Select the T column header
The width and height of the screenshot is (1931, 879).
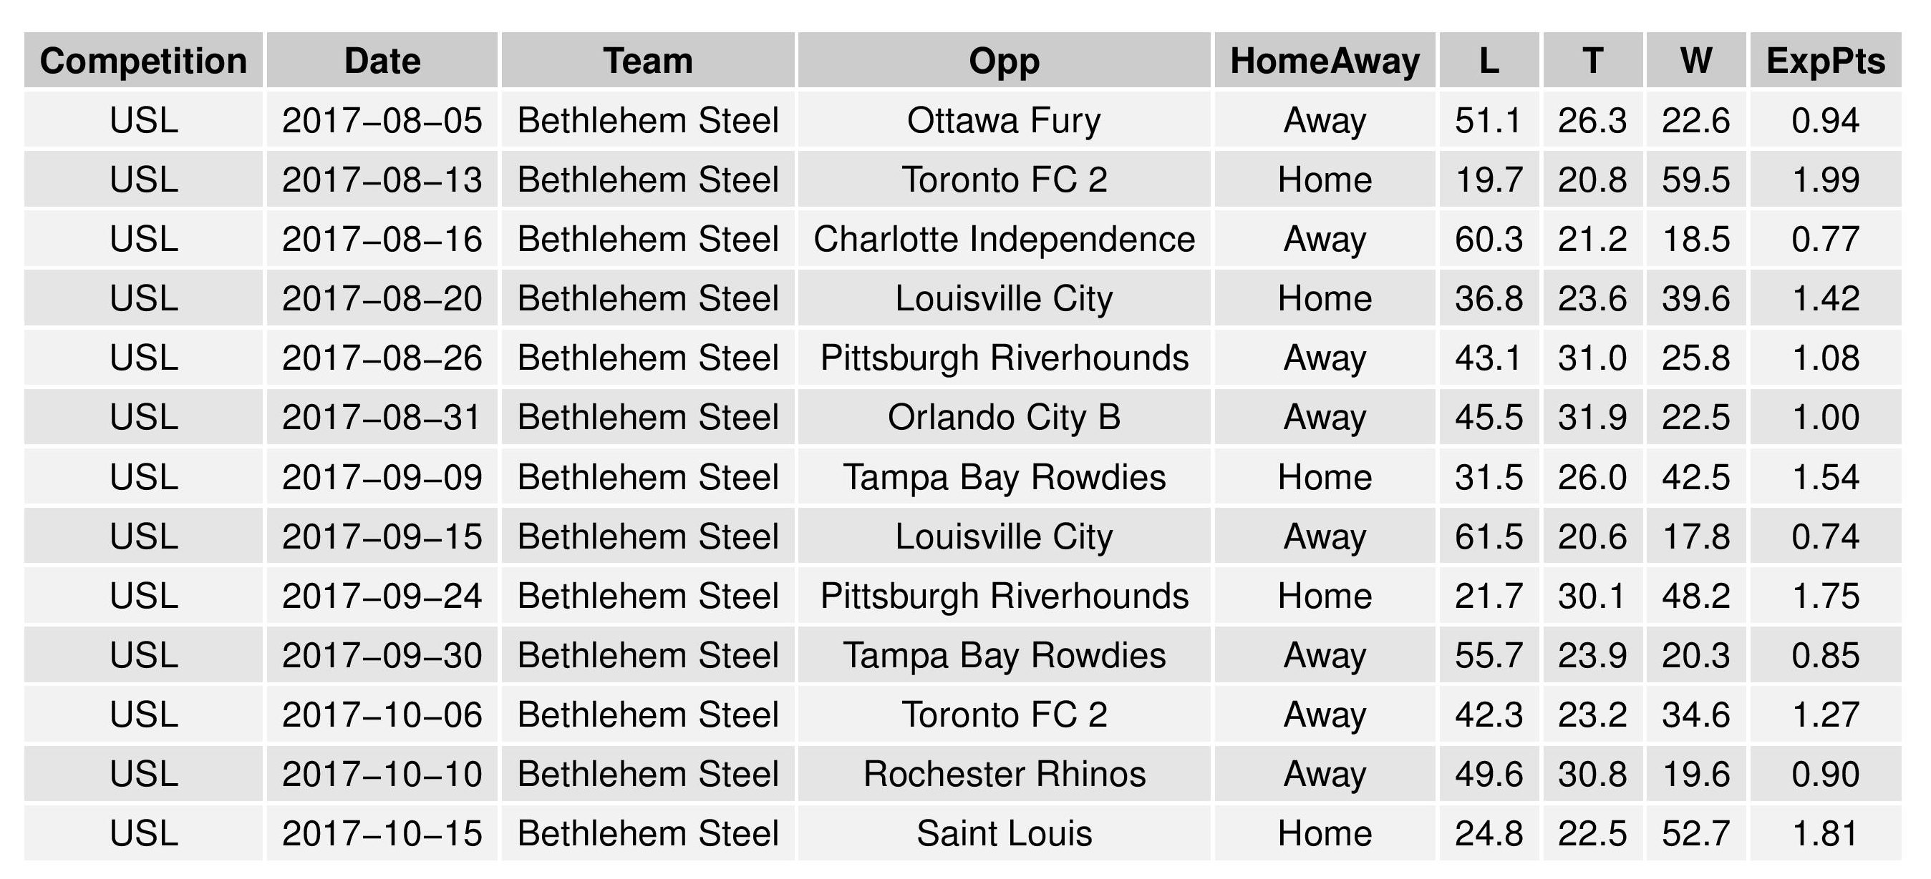coord(1592,61)
